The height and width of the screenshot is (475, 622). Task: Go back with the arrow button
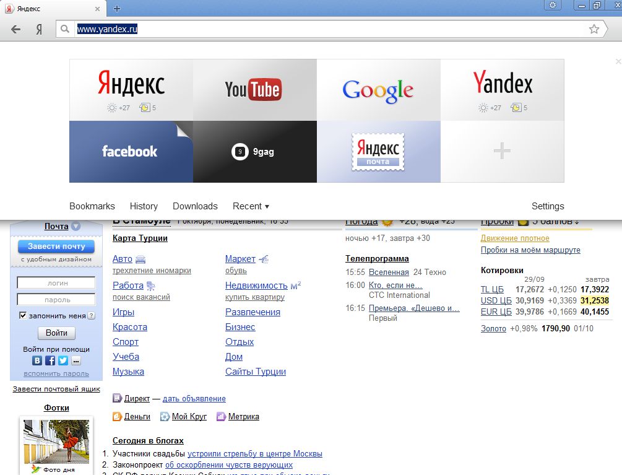(15, 29)
